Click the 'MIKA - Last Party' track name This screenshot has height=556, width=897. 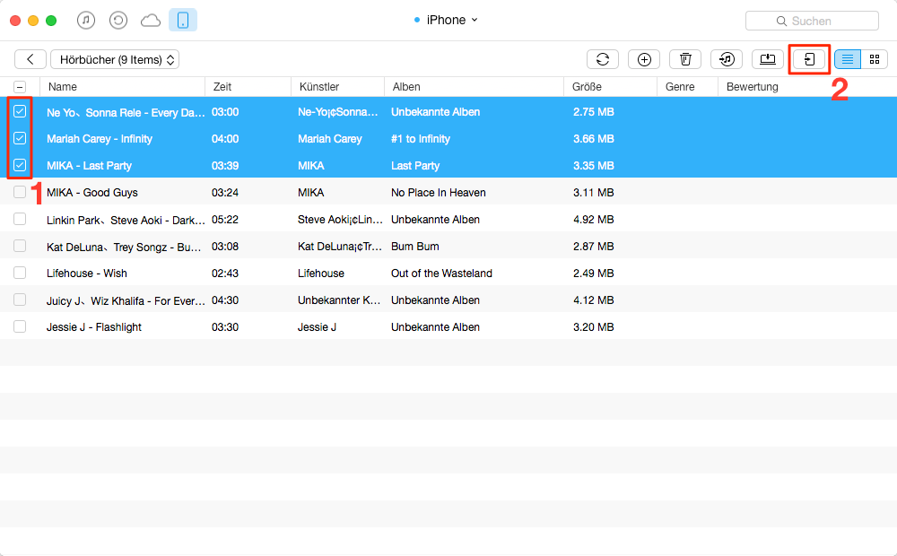(x=89, y=166)
